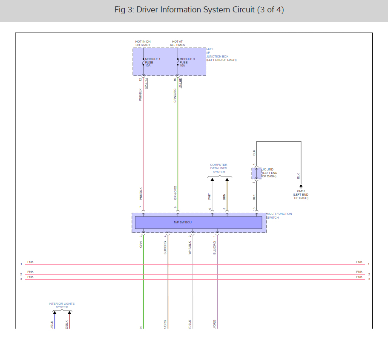Click the BLU/ORG wire below the ECU
Image resolution: width=388 pixels, height=341 pixels.
pos(217,282)
